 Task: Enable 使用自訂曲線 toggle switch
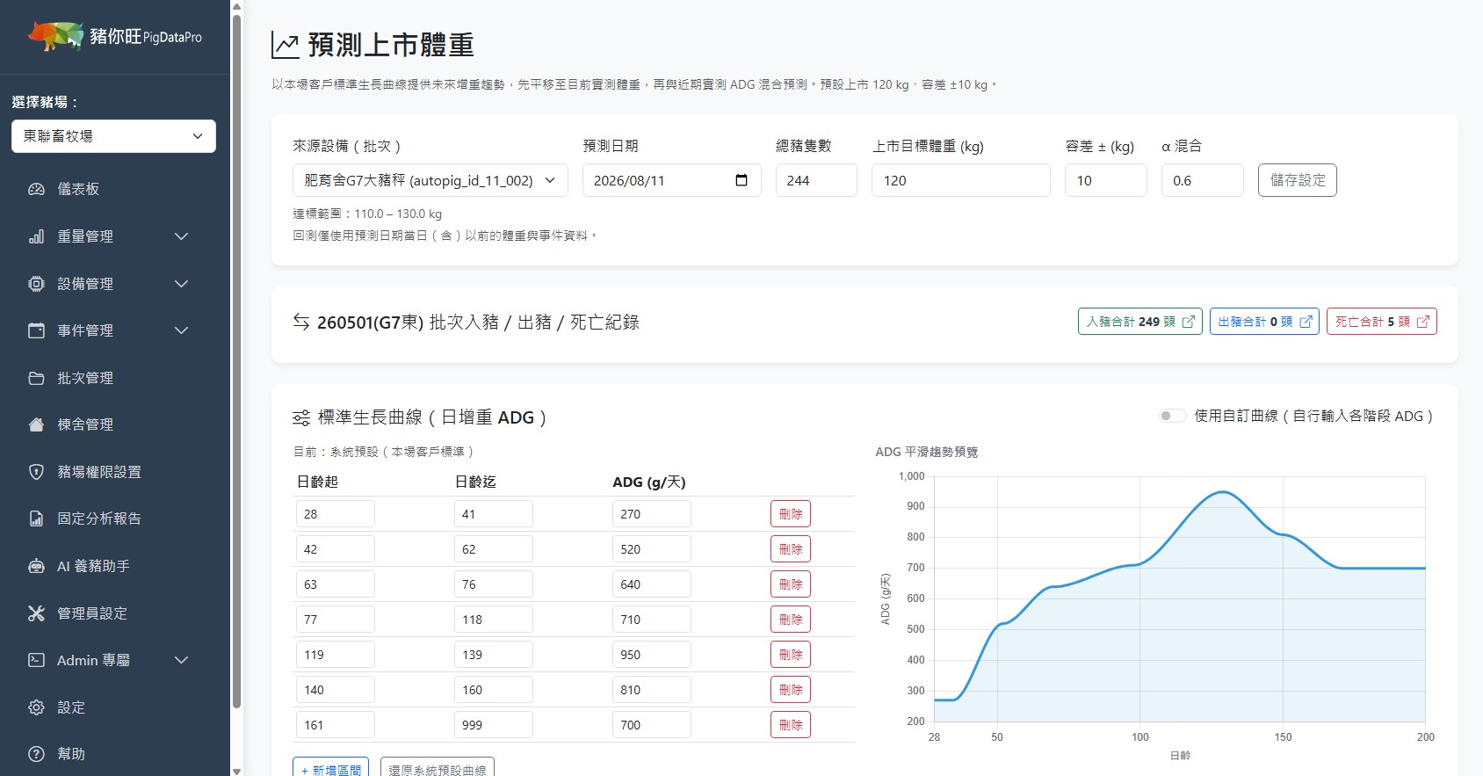coord(1172,416)
